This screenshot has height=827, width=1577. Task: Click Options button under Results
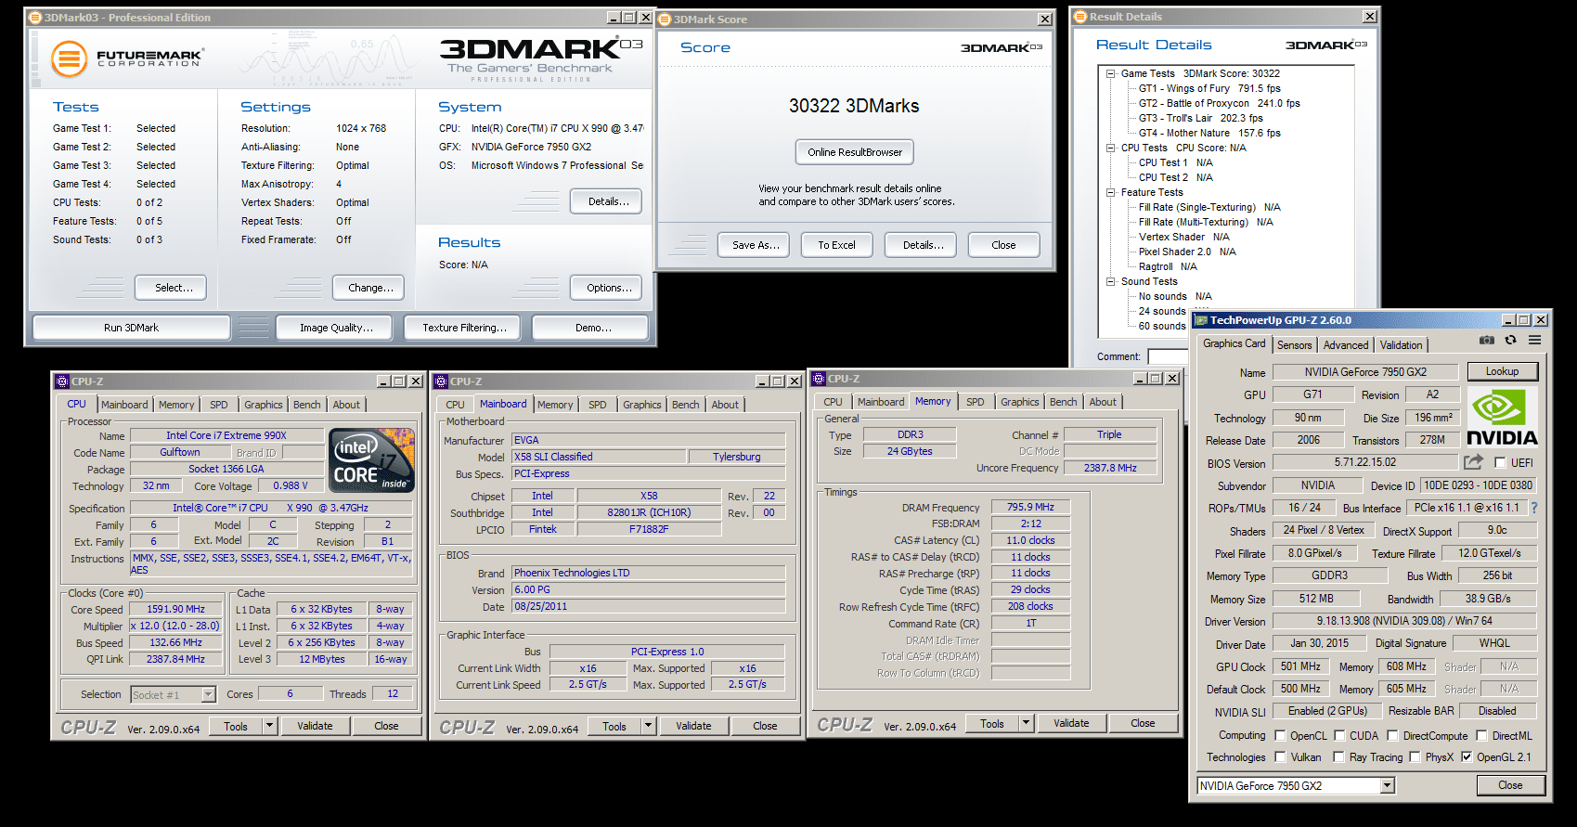click(x=608, y=288)
